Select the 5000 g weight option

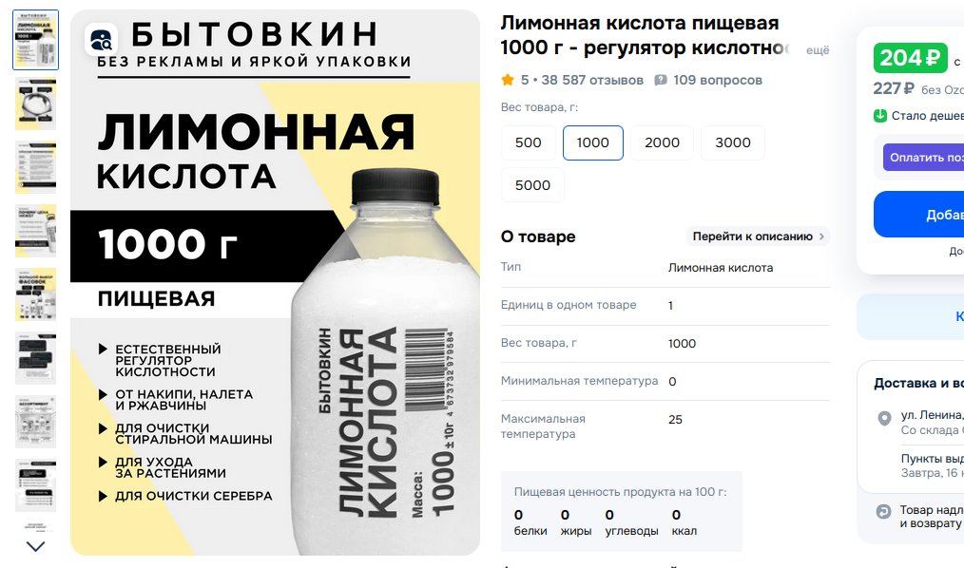532,185
